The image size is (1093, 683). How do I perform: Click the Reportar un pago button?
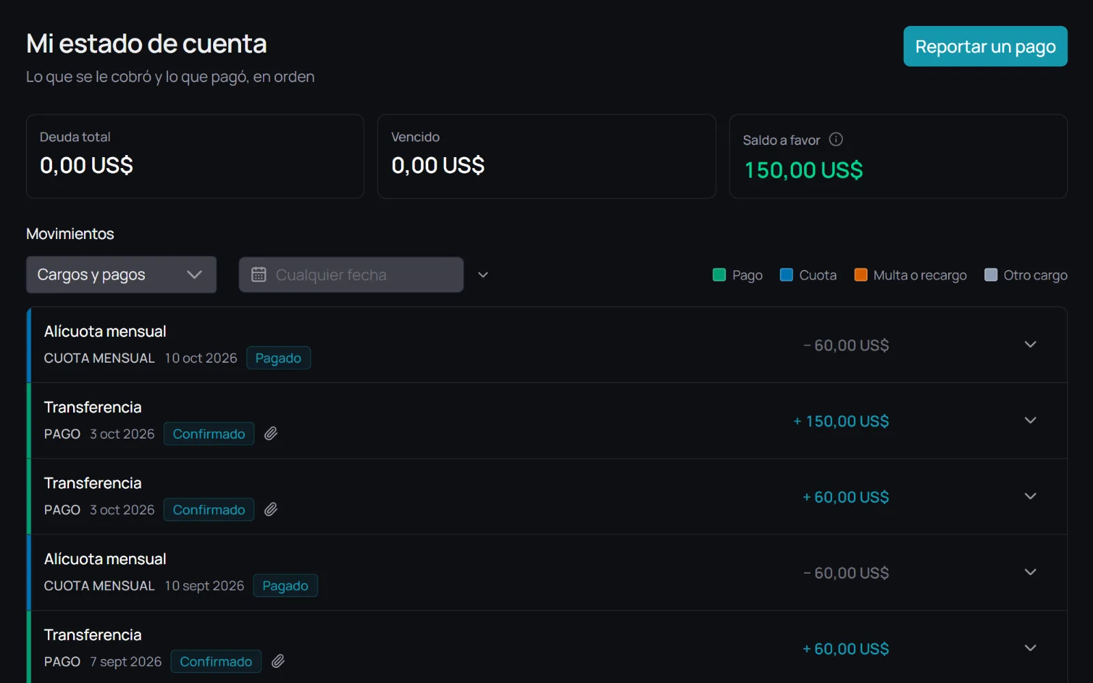point(985,46)
